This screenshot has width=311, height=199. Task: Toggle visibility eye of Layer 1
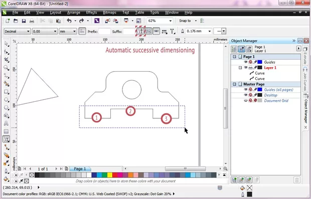[246, 68]
